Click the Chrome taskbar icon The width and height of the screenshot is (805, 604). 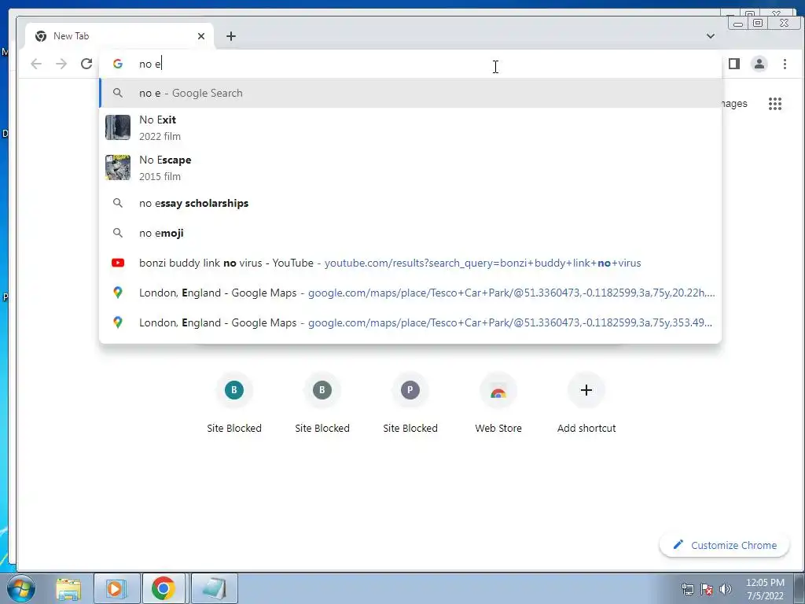(x=164, y=588)
